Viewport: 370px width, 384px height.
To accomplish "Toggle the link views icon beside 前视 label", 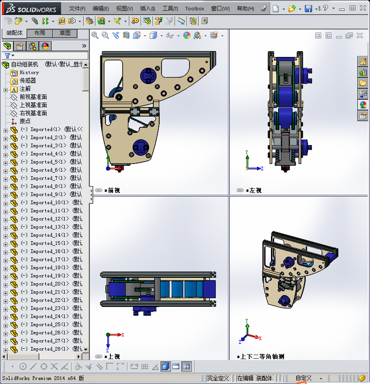I will 99,190.
